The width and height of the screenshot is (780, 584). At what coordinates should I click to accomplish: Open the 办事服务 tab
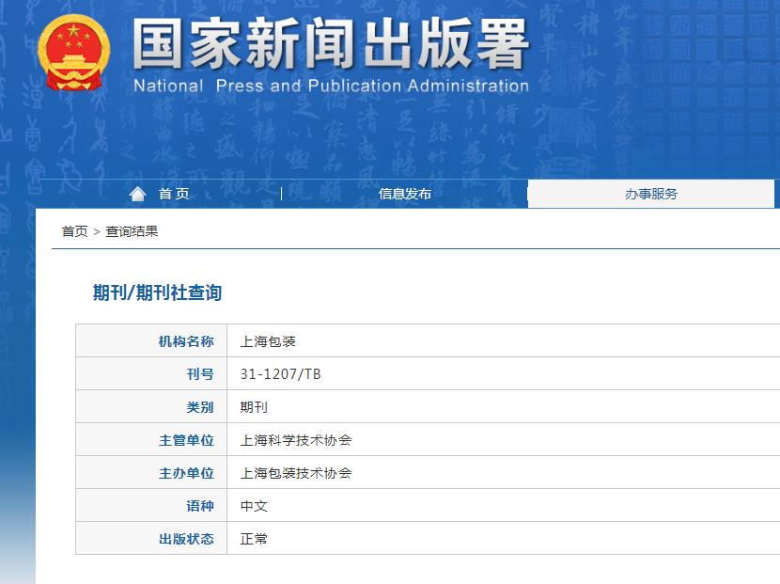[651, 194]
